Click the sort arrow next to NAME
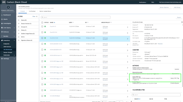This screenshot has height=102, width=183. click(x=55, y=22)
